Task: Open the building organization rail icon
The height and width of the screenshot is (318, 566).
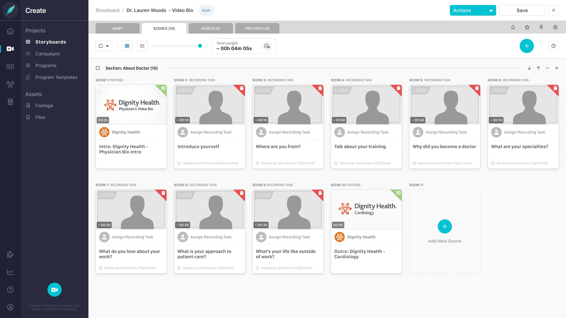Action: click(x=10, y=102)
